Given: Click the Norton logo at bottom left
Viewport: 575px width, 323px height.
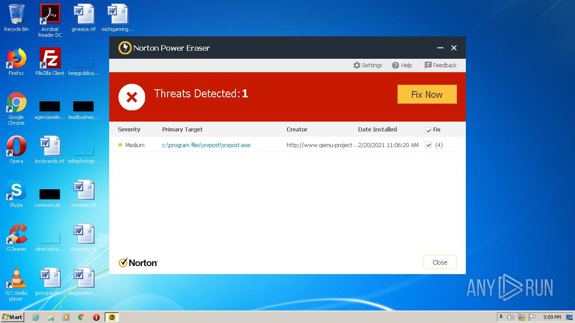Looking at the screenshot, I should pyautogui.click(x=138, y=263).
